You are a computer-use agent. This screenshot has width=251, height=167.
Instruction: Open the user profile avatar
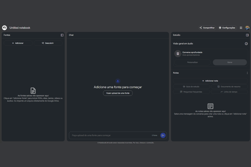click(247, 28)
